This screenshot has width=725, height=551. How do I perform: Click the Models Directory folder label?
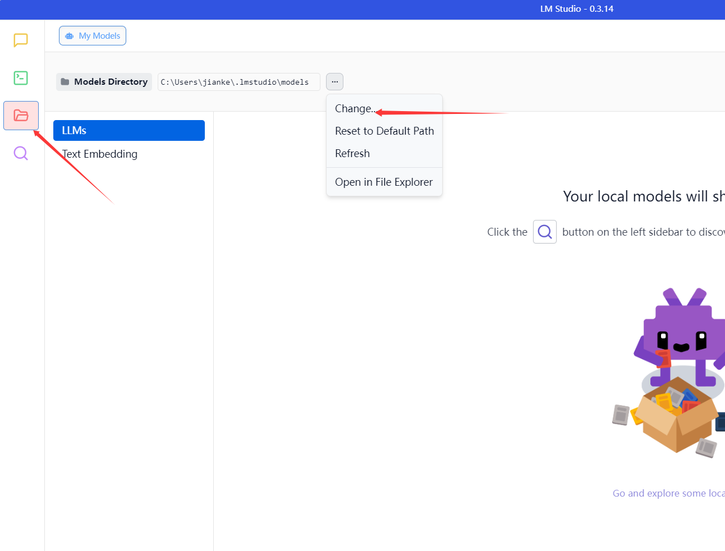pyautogui.click(x=104, y=82)
